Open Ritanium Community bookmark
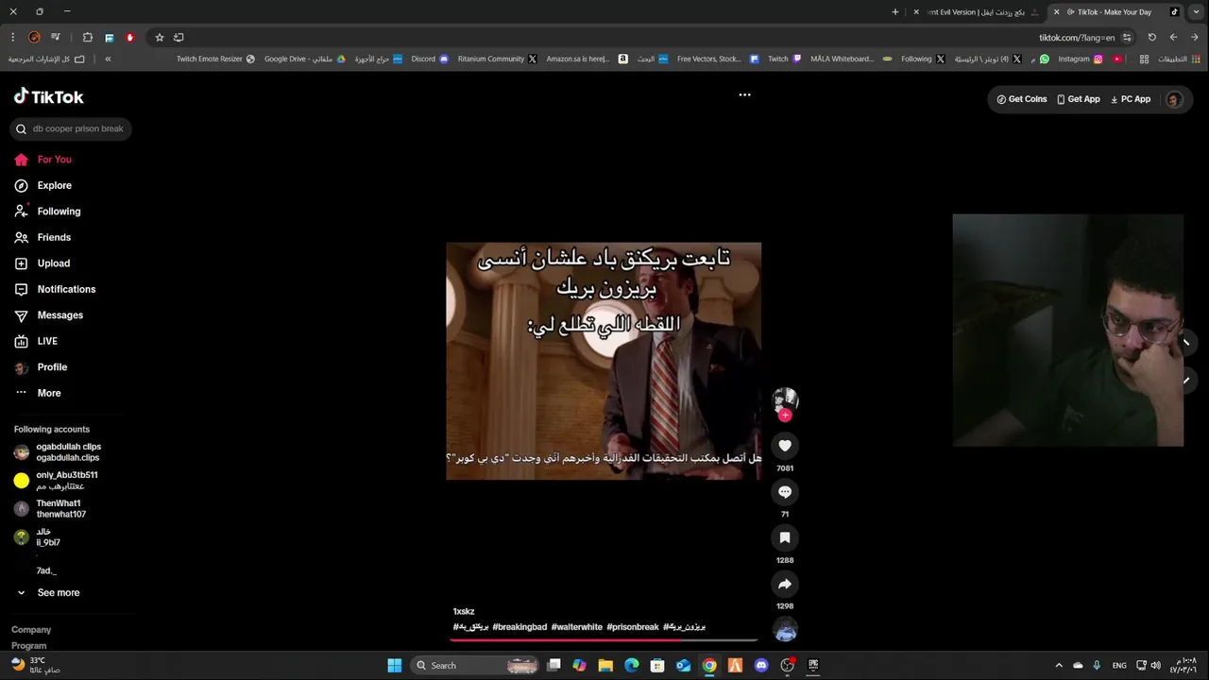This screenshot has height=680, width=1209. click(x=498, y=59)
